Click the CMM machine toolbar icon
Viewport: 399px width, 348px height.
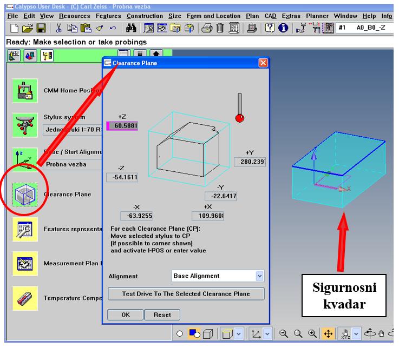click(x=252, y=28)
